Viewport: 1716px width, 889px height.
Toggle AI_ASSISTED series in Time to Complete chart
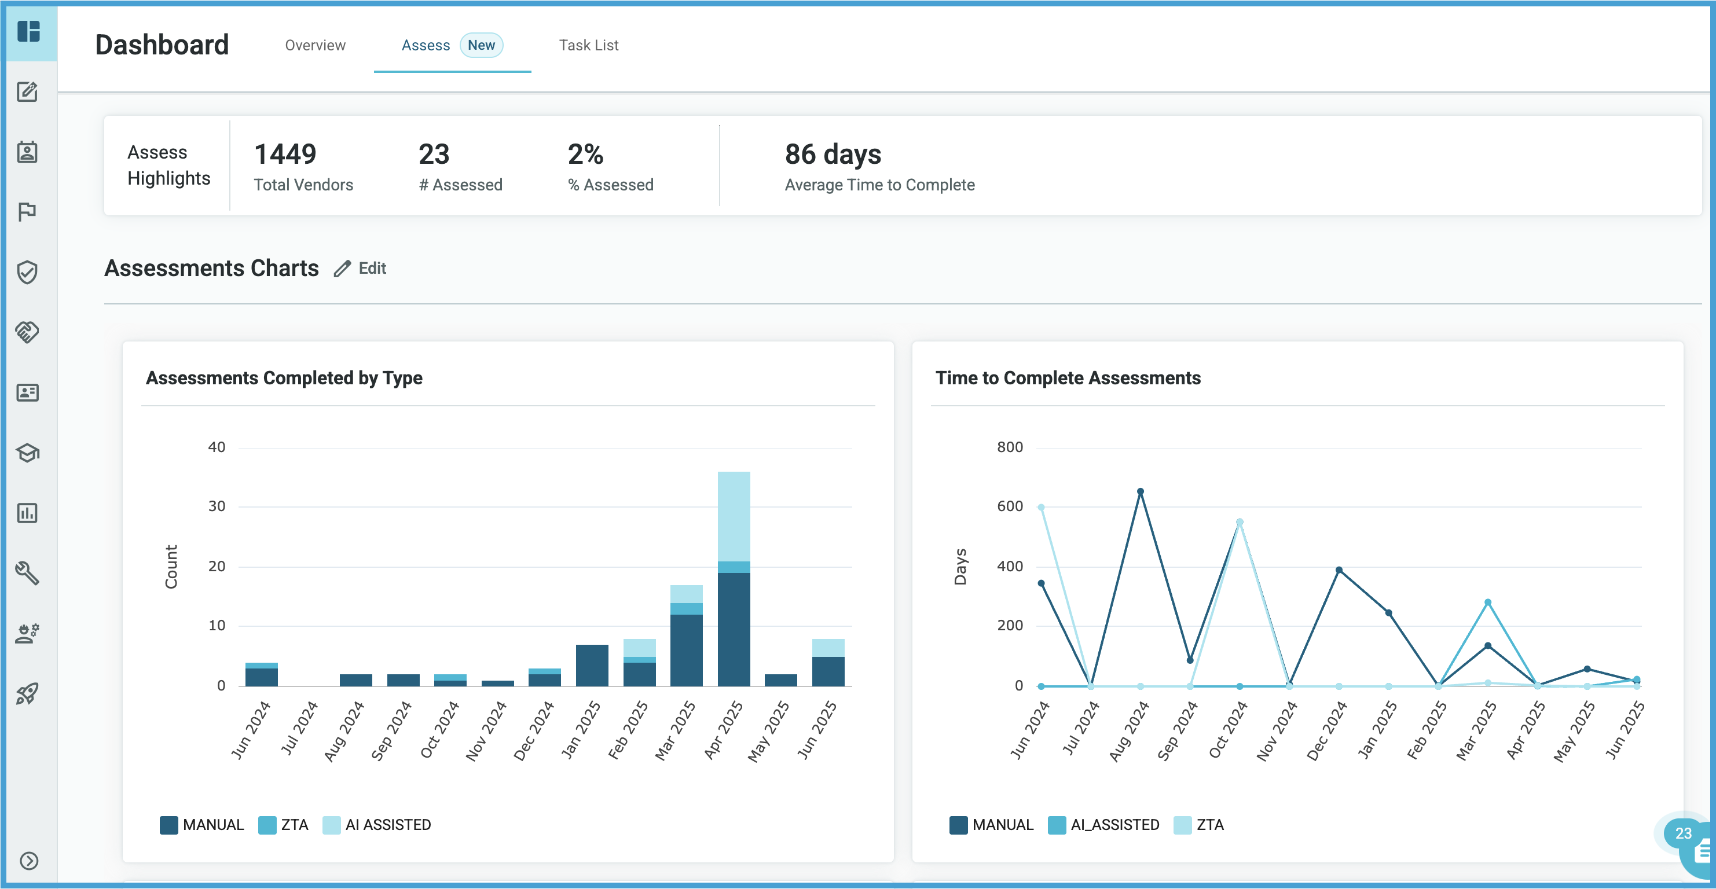1104,824
